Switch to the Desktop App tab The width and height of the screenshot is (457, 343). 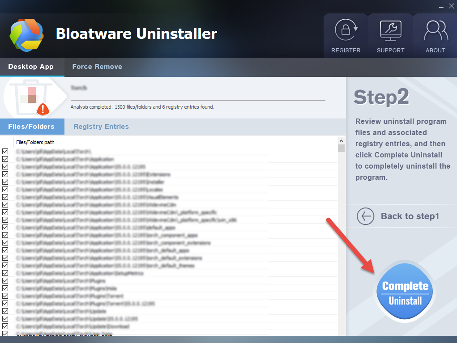tap(31, 67)
